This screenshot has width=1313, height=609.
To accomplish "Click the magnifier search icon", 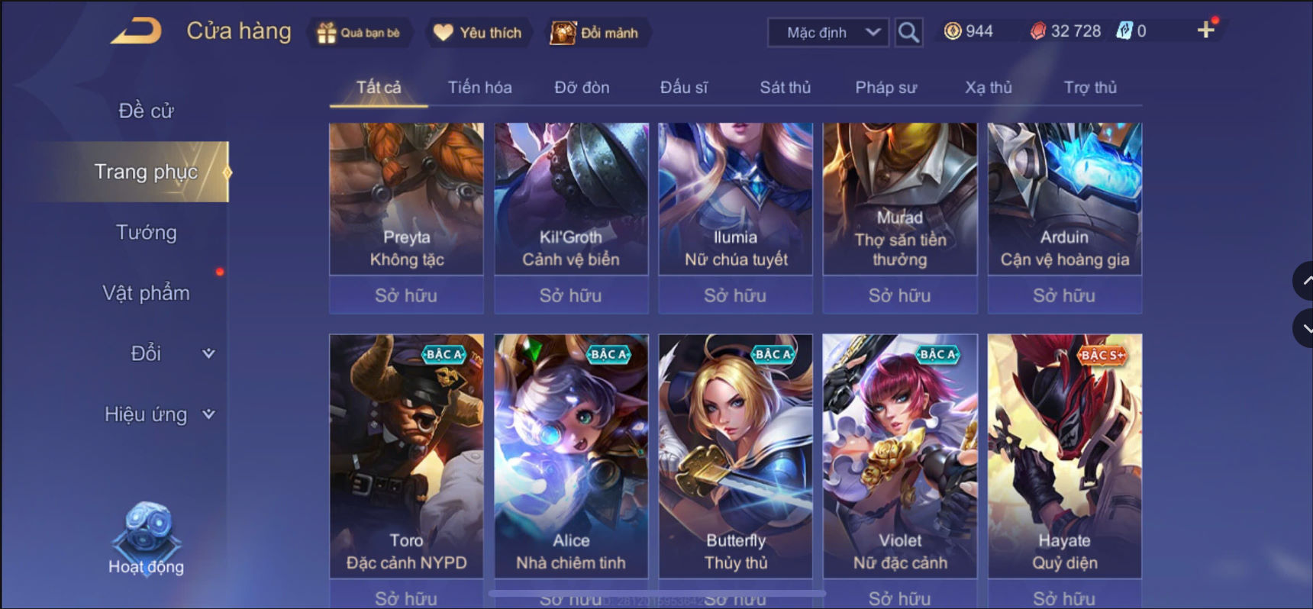I will pyautogui.click(x=908, y=32).
